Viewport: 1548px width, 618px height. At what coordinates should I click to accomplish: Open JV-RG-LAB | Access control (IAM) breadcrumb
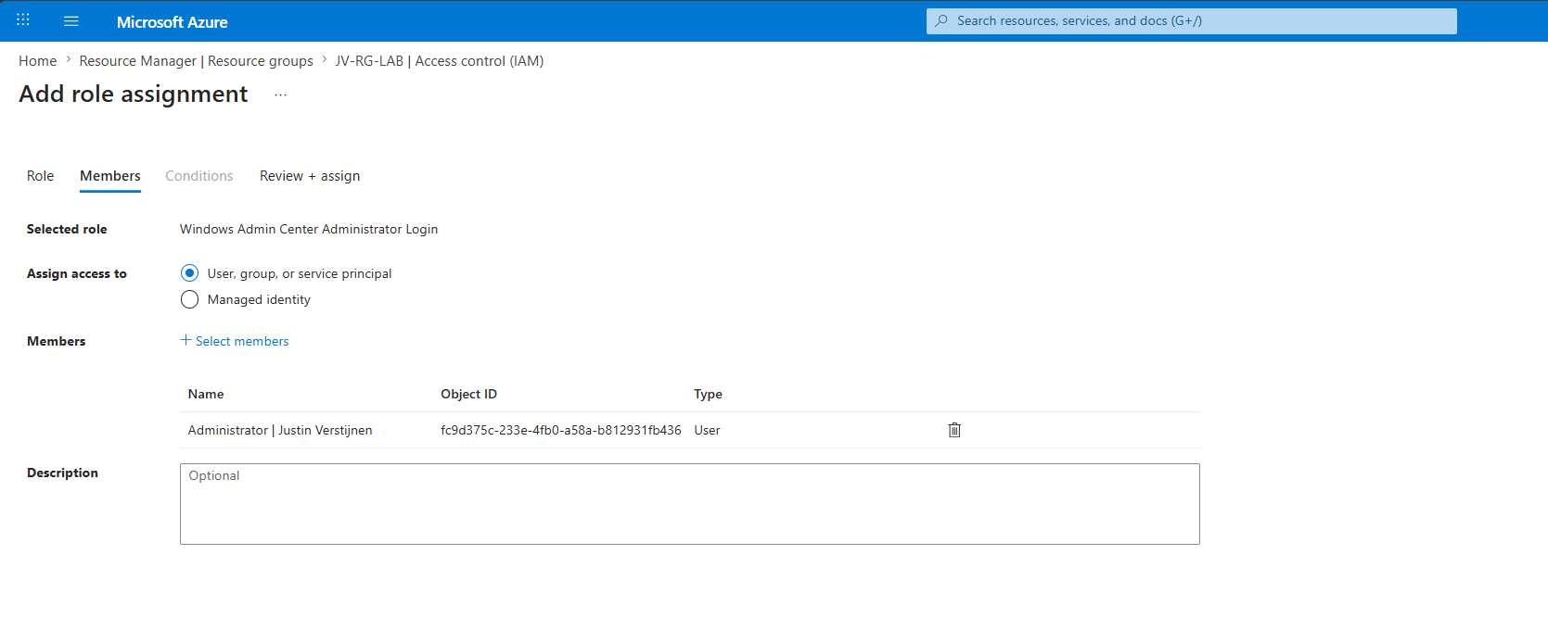point(440,61)
